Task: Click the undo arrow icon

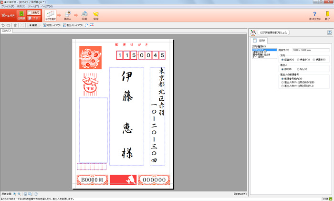Action: pos(3,25)
